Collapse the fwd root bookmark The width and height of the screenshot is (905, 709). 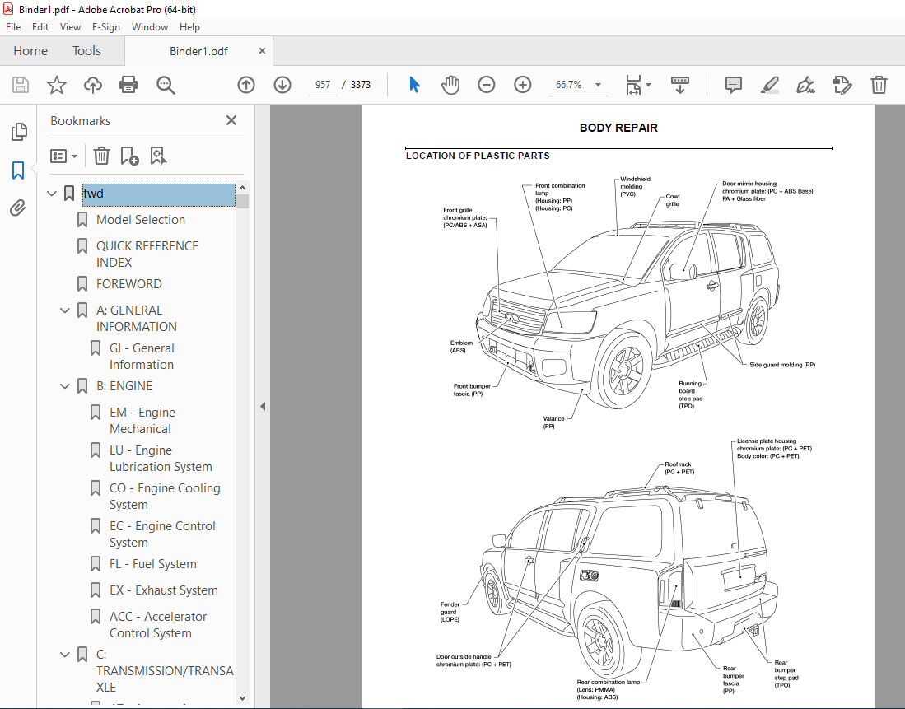(52, 194)
